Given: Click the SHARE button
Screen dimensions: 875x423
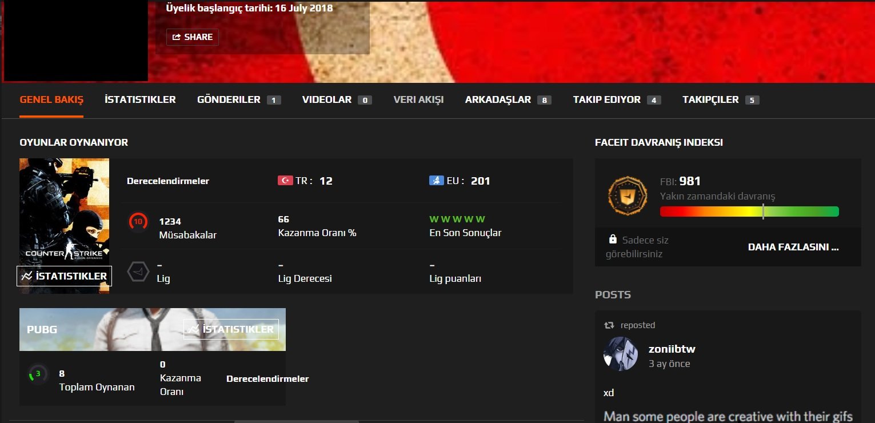Looking at the screenshot, I should coord(193,37).
